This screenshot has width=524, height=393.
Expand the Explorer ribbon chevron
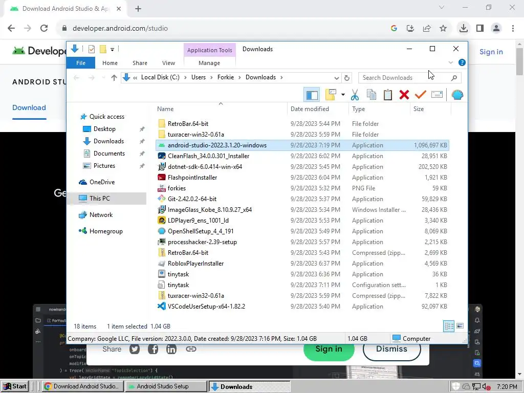(x=450, y=62)
